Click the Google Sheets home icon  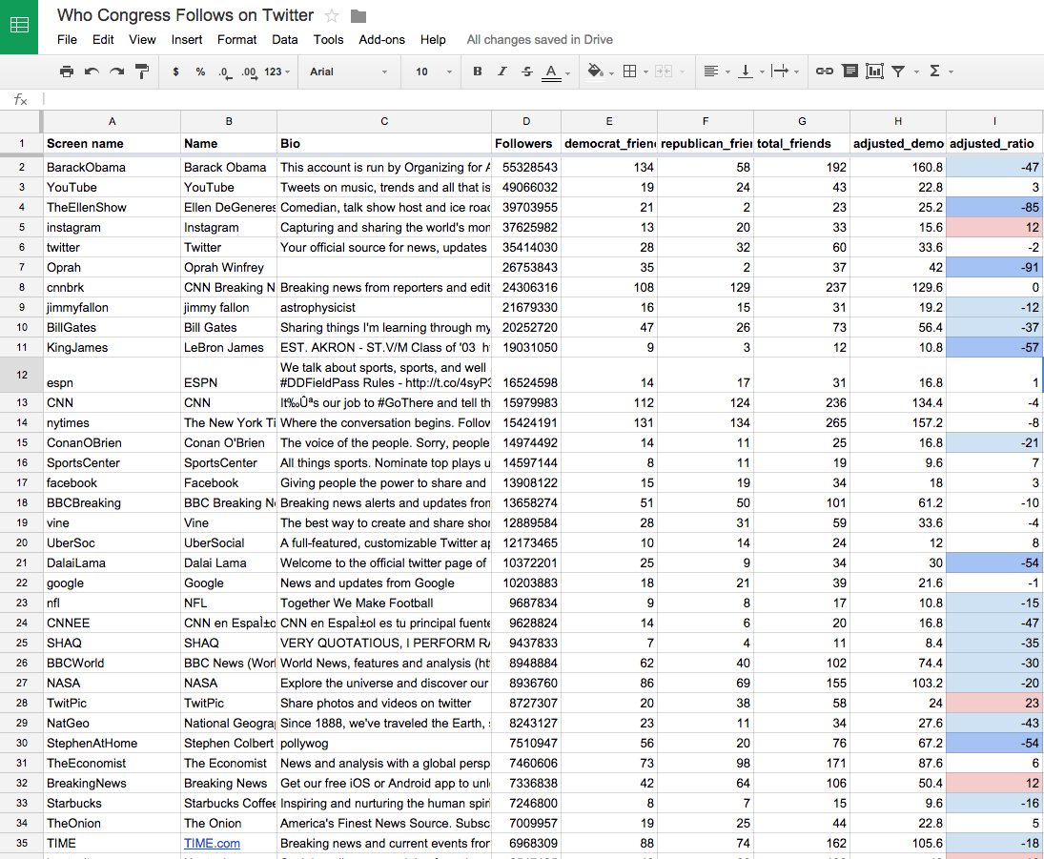pos(19,26)
